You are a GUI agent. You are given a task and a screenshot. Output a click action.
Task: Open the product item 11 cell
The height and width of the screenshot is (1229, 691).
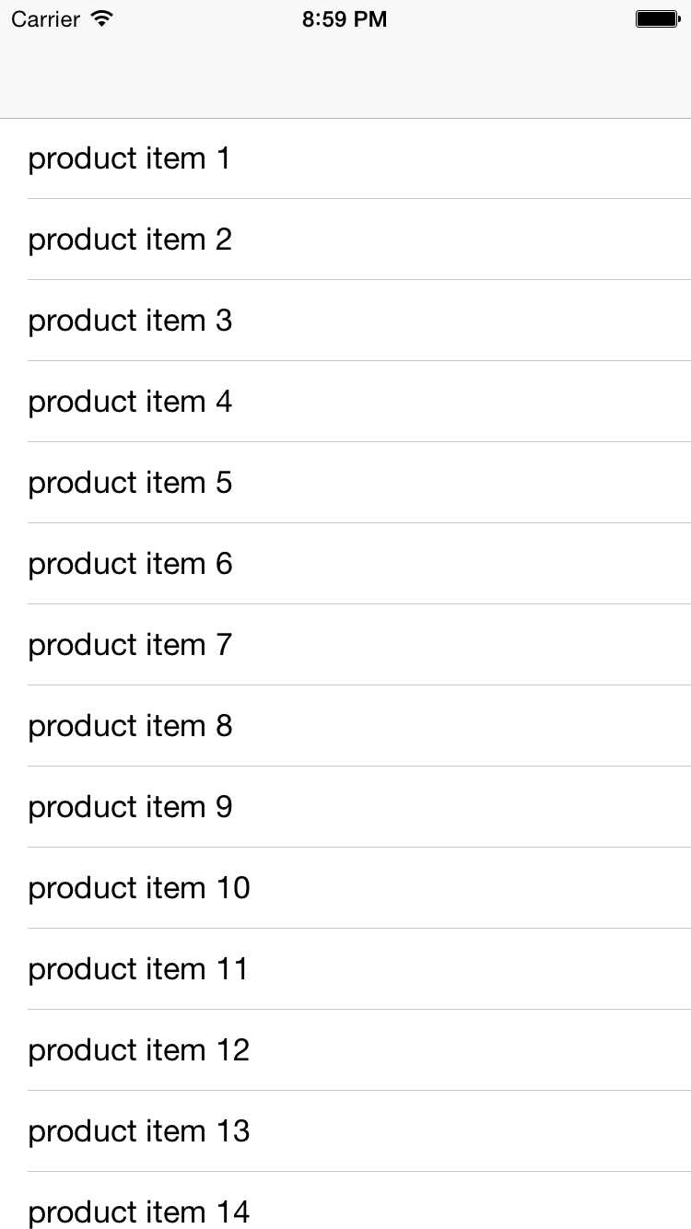pyautogui.click(x=138, y=969)
